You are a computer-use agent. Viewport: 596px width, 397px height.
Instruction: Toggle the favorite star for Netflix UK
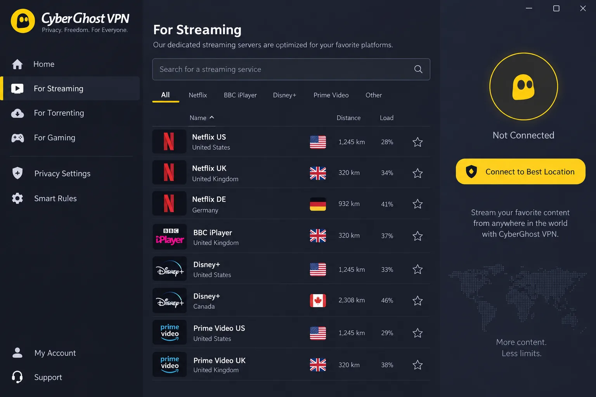tap(418, 173)
